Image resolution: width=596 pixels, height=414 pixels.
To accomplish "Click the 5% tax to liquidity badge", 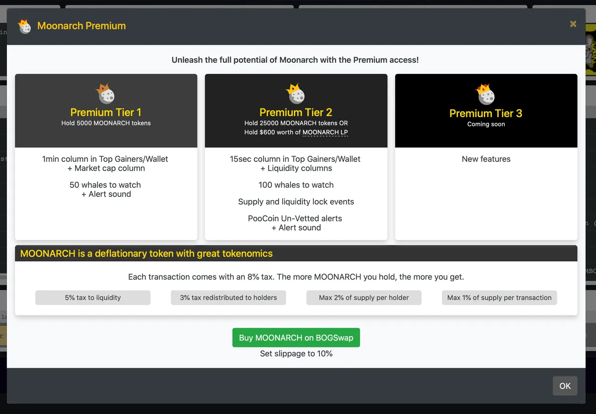I will 93,298.
